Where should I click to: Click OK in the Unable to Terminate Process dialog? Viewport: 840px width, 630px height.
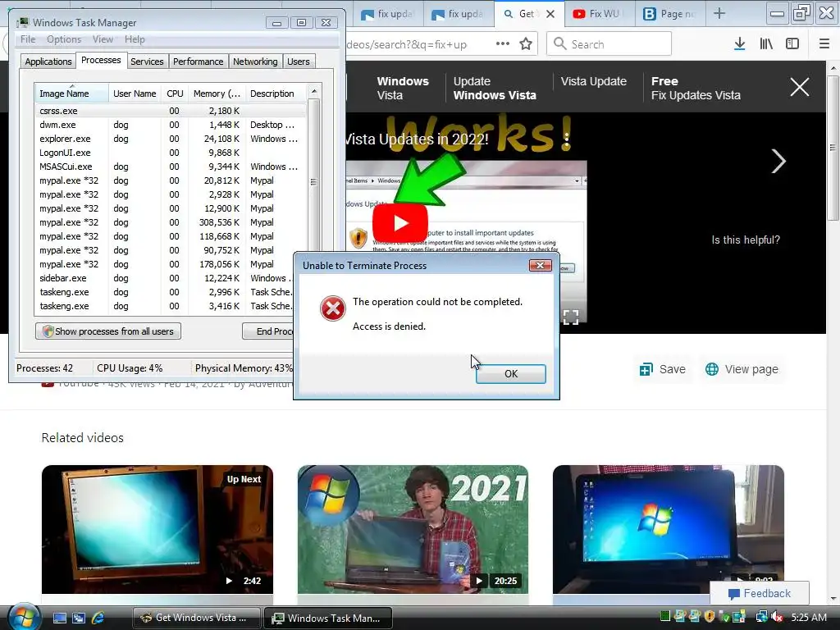point(510,373)
